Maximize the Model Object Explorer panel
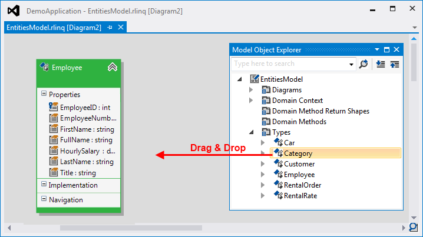The image size is (423, 237). point(386,49)
